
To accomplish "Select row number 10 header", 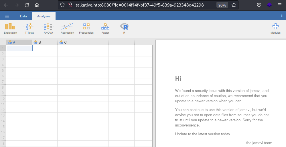I will pos(3,99).
